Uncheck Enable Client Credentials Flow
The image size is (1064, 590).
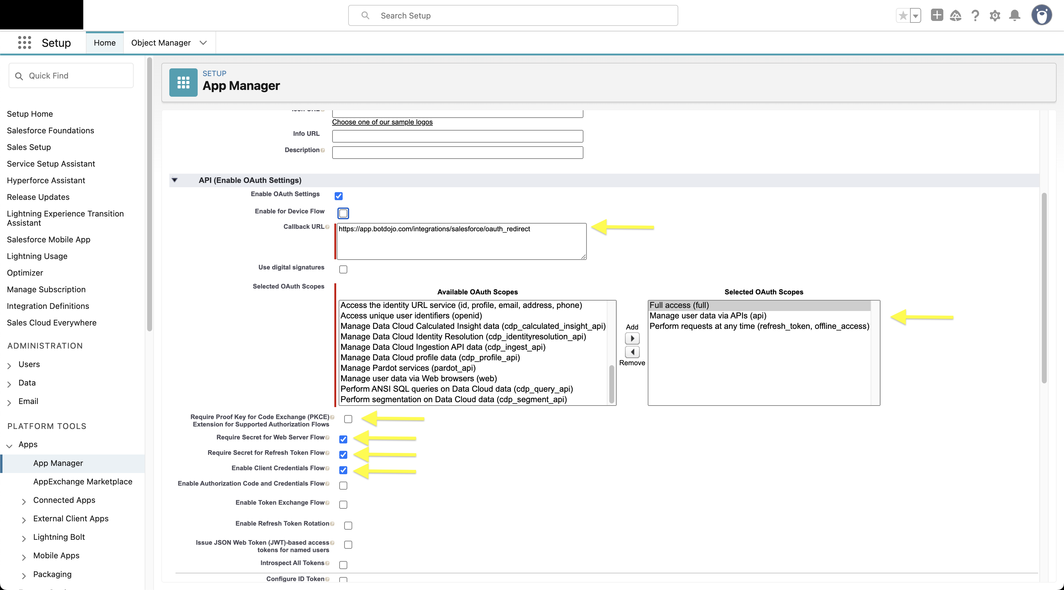click(343, 470)
